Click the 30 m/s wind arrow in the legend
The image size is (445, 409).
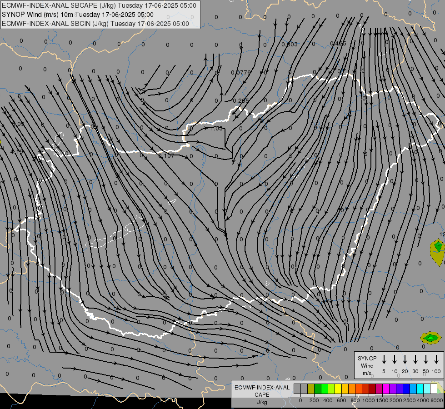pos(415,359)
